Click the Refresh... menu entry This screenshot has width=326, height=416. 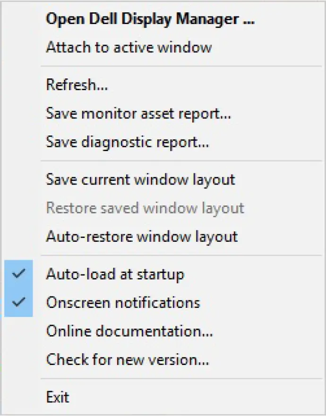(x=77, y=85)
